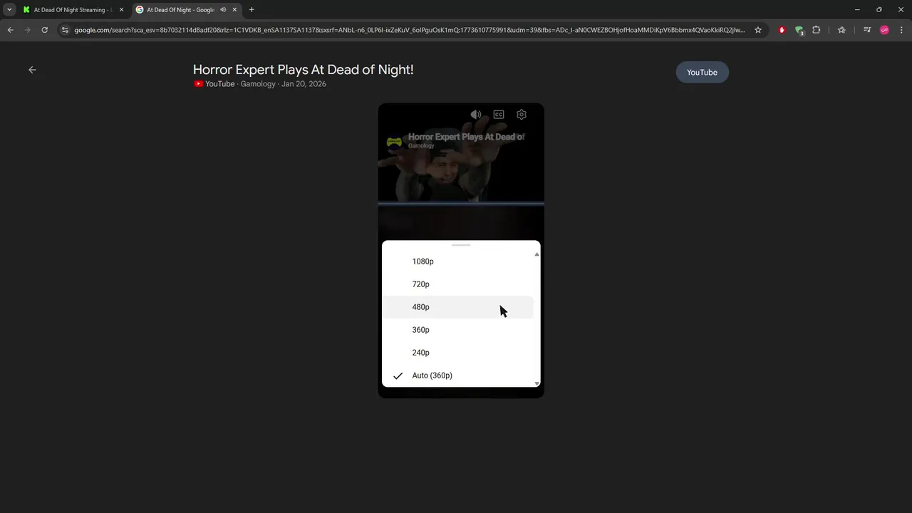The height and width of the screenshot is (513, 912).
Task: Open video settings gear icon
Action: [522, 115]
